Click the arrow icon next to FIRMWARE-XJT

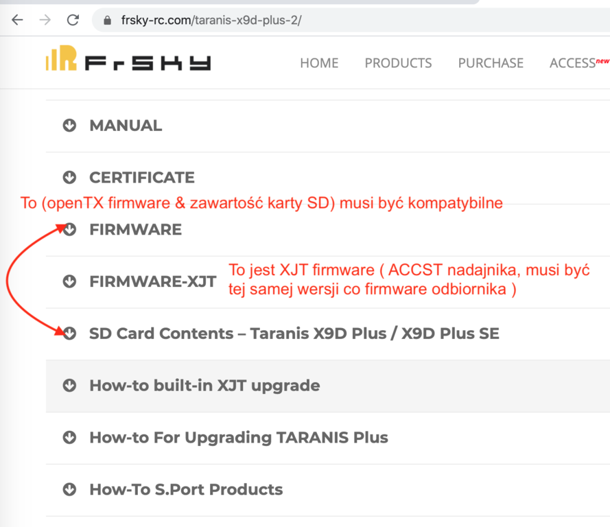[69, 281]
